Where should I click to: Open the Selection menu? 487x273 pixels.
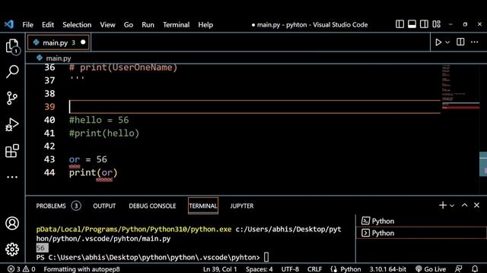[x=77, y=25]
